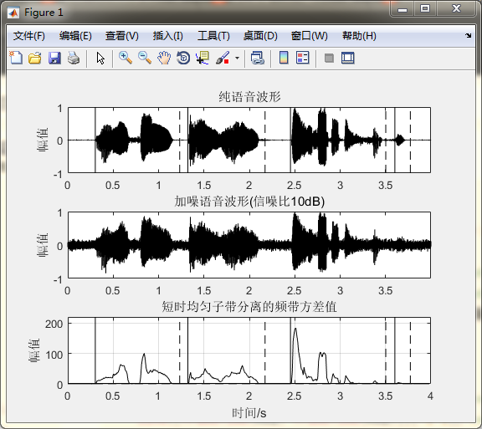Save the figure with floppy icon
The image size is (482, 429).
[54, 58]
